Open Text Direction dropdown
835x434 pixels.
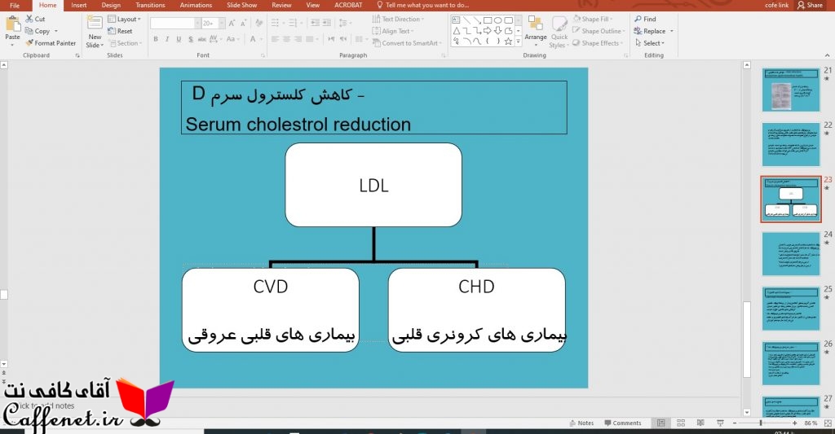pos(398,20)
